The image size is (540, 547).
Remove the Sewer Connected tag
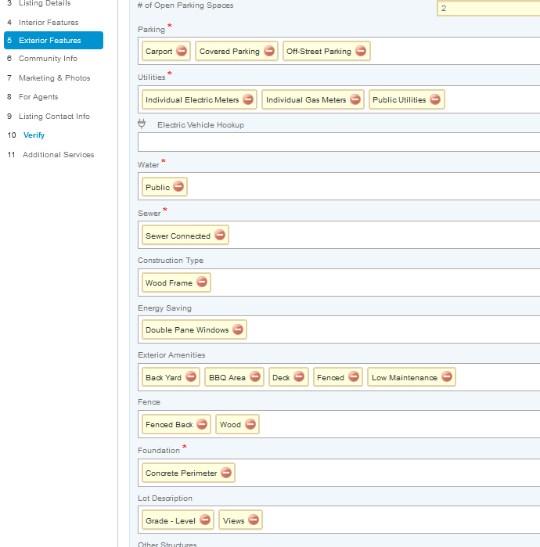pyautogui.click(x=220, y=235)
